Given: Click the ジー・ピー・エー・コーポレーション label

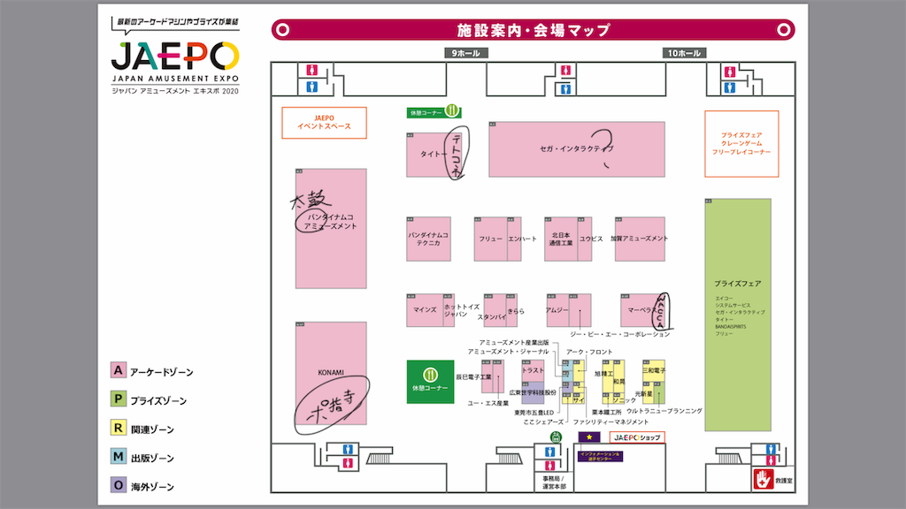Looking at the screenshot, I should (x=620, y=334).
